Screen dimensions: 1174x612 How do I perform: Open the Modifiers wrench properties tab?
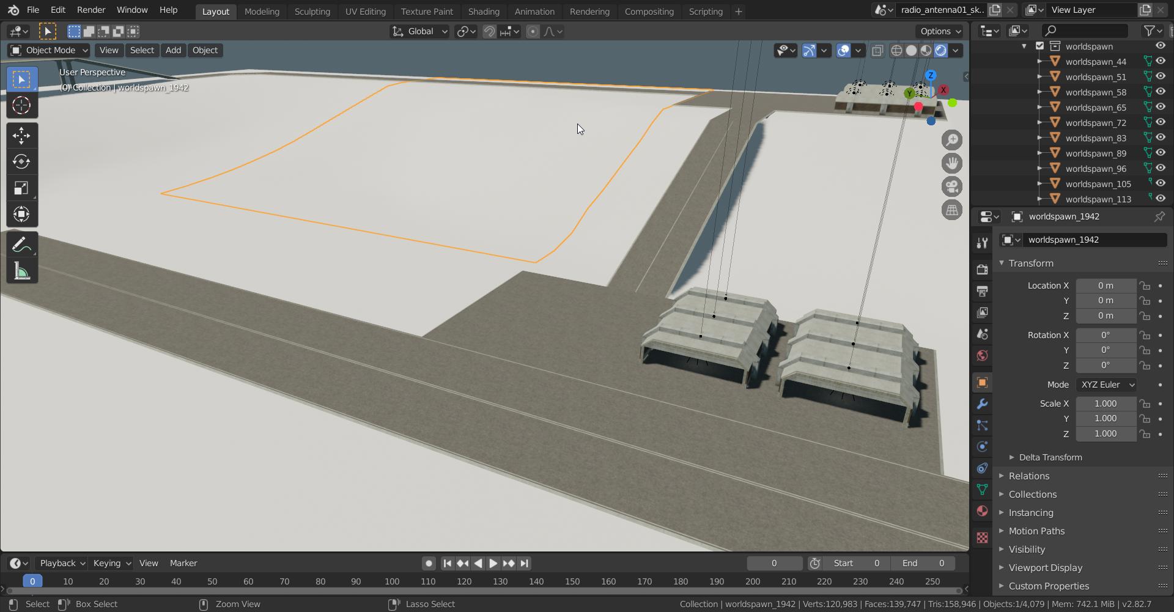click(982, 404)
